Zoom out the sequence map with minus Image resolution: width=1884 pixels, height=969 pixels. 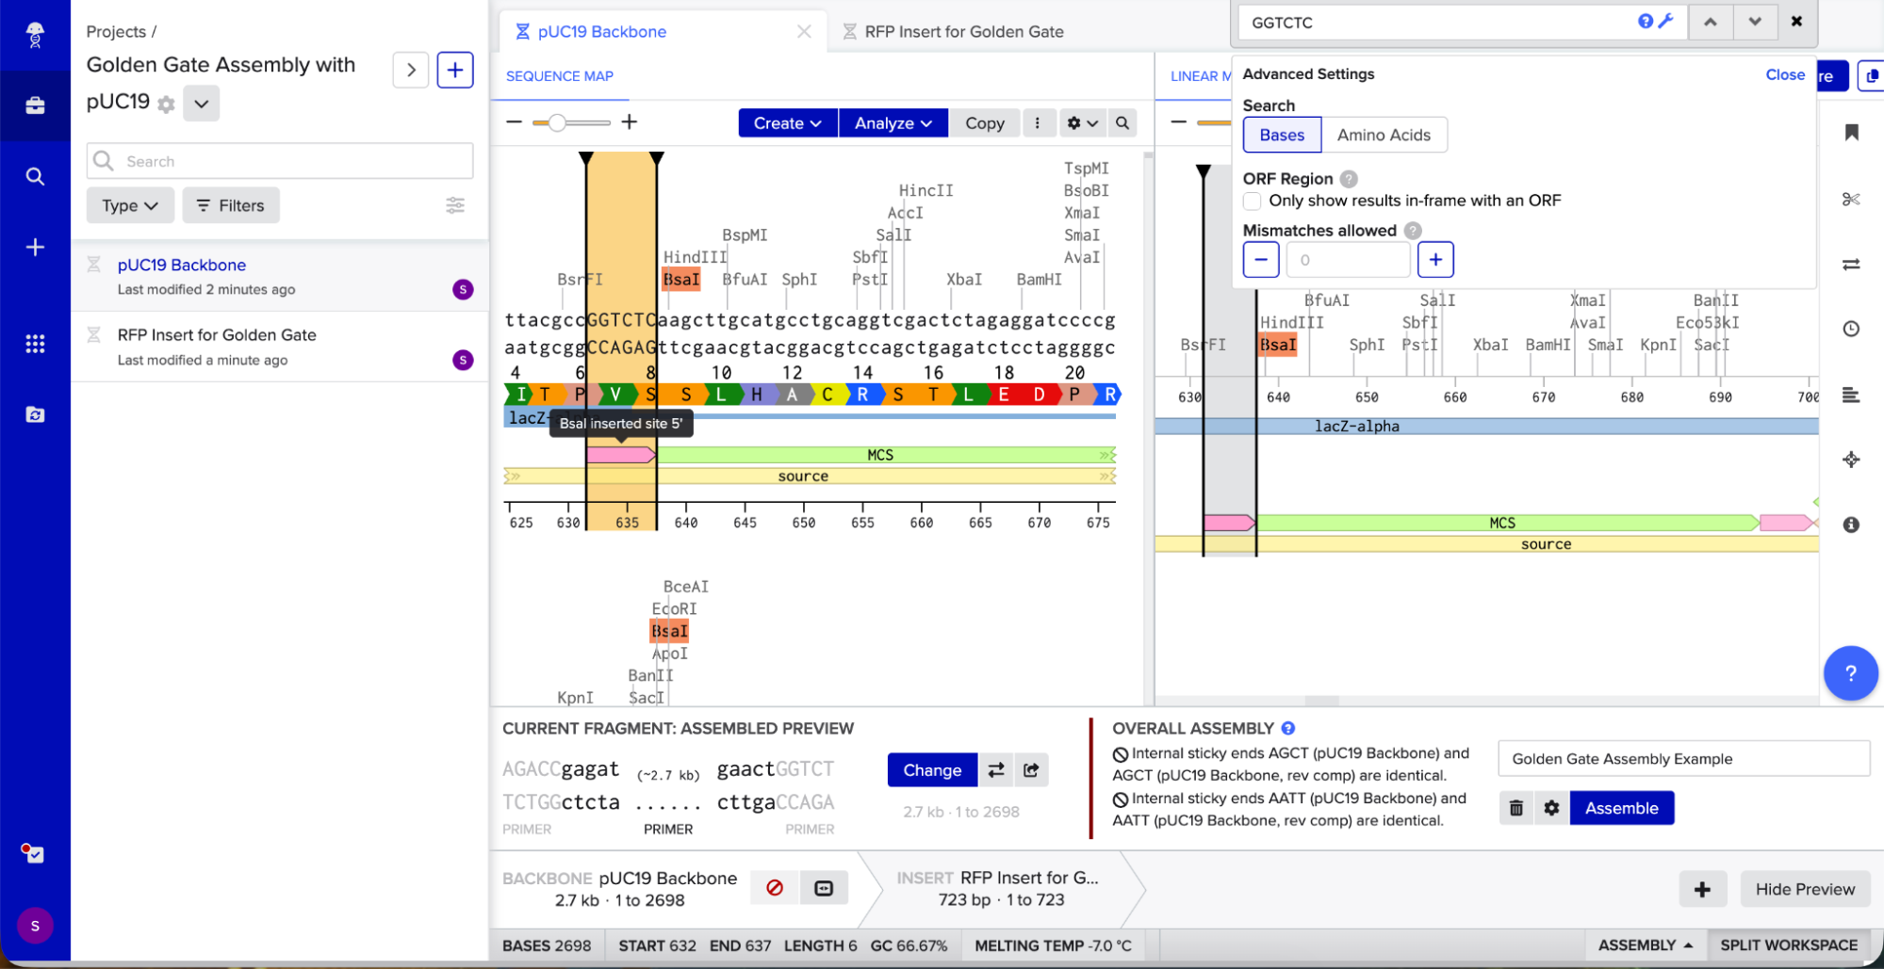pyautogui.click(x=514, y=121)
